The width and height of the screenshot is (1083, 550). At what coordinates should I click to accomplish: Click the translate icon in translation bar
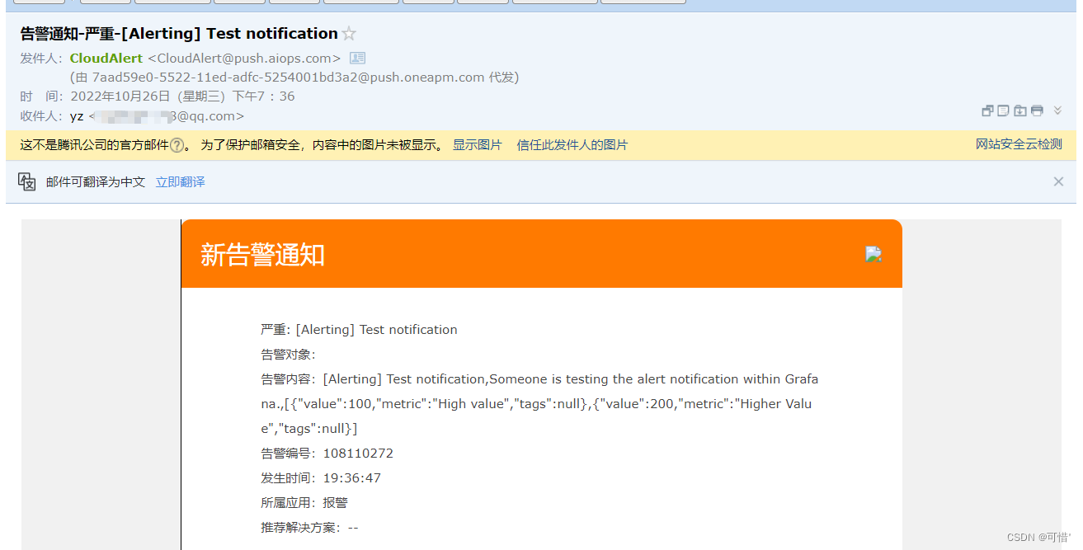click(x=27, y=182)
